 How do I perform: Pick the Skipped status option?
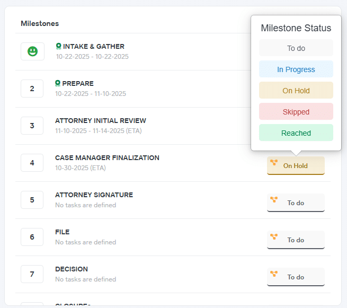pyautogui.click(x=296, y=112)
